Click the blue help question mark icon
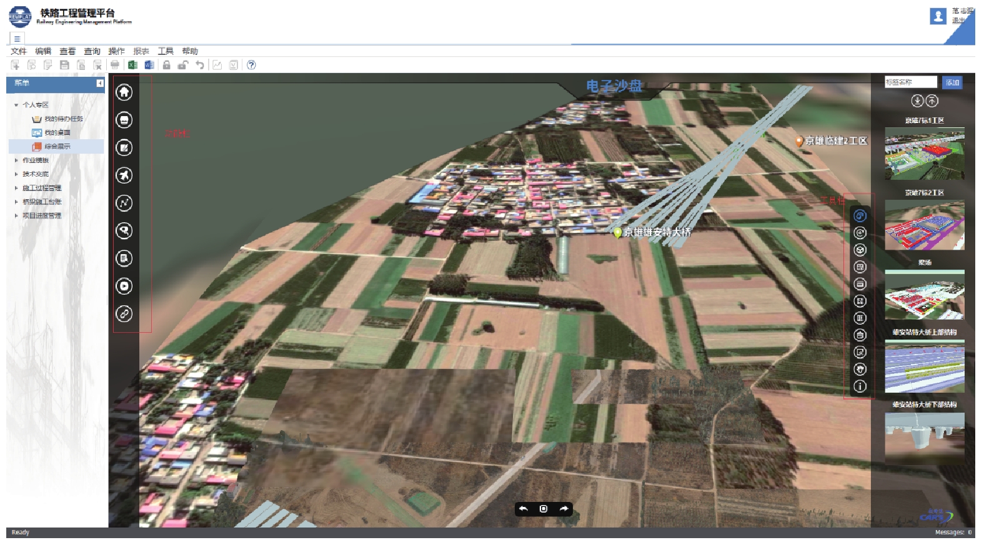Screen dimensions: 984x545 coord(251,65)
